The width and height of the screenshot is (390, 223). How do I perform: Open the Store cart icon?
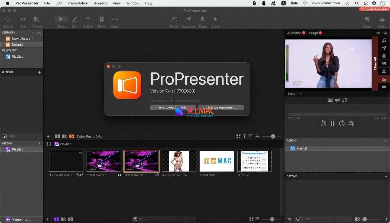click(x=367, y=19)
